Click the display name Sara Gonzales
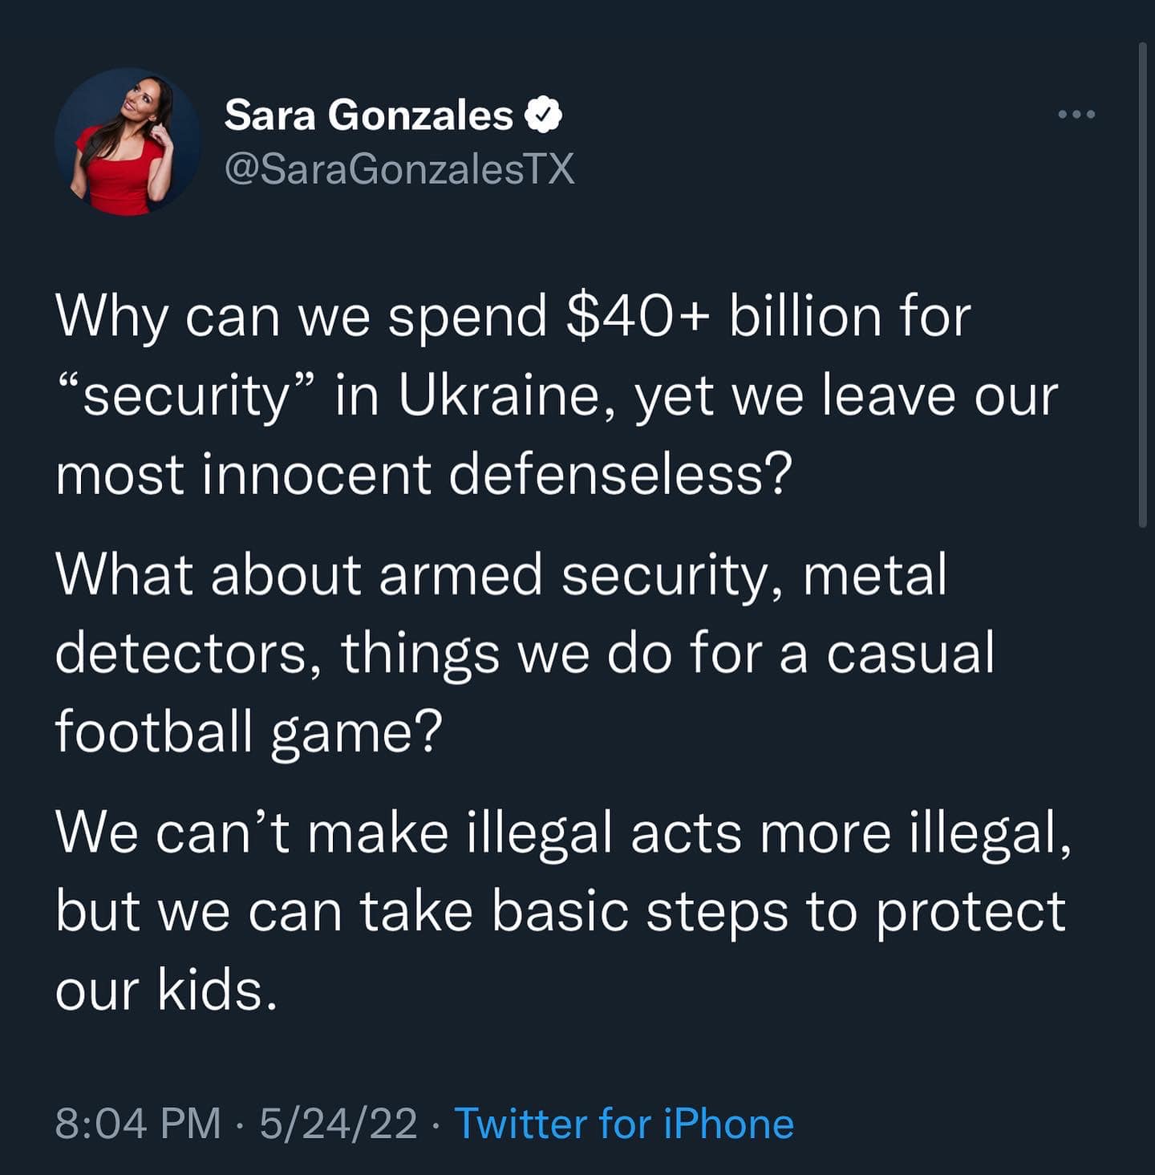Image resolution: width=1155 pixels, height=1175 pixels. pyautogui.click(x=368, y=115)
